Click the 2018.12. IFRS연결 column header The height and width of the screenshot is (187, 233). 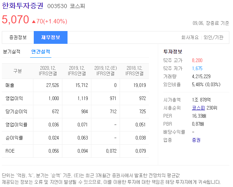tap(135, 71)
